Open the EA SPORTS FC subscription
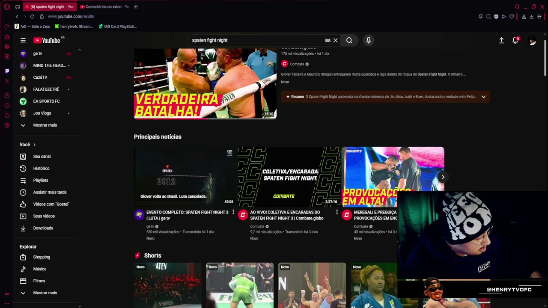Screen dimensions: 548x308 pos(46,101)
